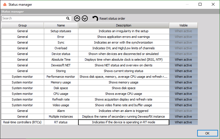Click 'Indicates OVL and High/Low limits' description
Viewport: 220px width, 139px height.
coord(124,48)
